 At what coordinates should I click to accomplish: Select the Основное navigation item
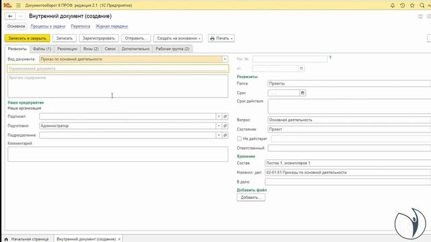tap(16, 26)
